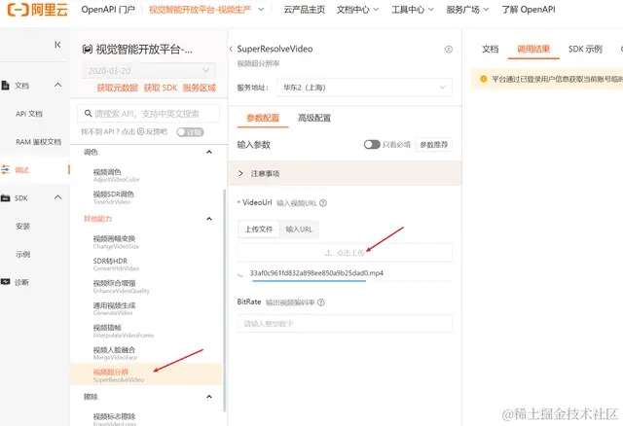
Task: Switch to the 高级配置 tab
Action: 314,118
